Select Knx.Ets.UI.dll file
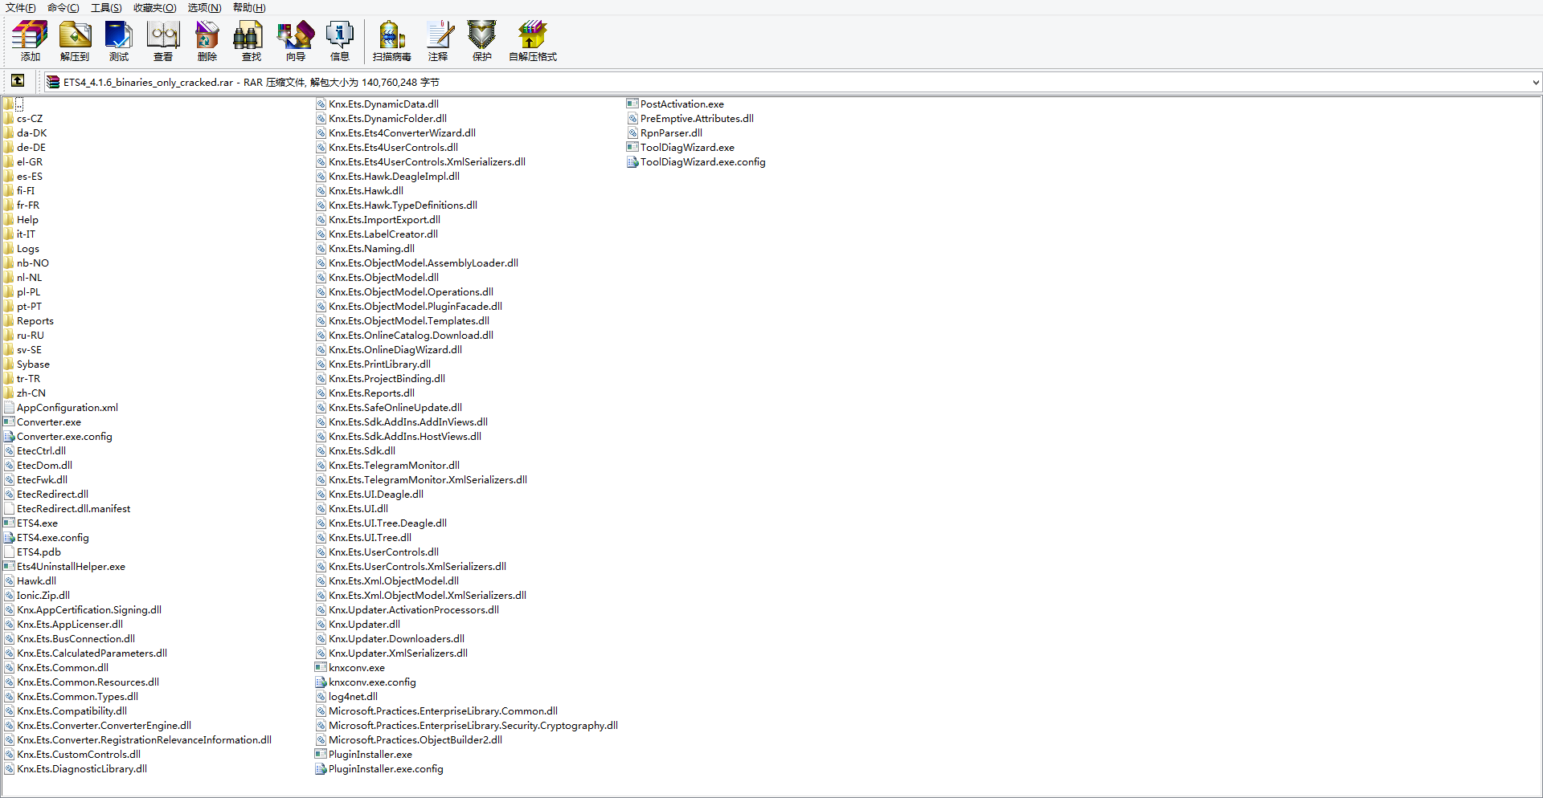The image size is (1543, 798). (x=352, y=509)
